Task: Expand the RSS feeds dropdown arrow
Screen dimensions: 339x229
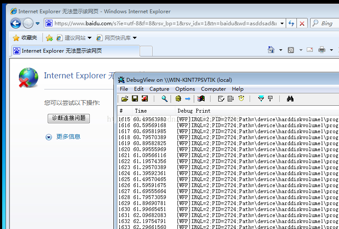Action: (301, 50)
